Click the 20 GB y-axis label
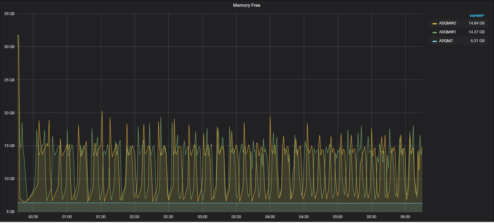This screenshot has width=494, height=223. [x=9, y=113]
